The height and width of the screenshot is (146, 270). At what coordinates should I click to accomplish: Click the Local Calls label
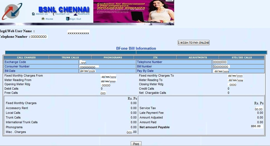coord(13,113)
